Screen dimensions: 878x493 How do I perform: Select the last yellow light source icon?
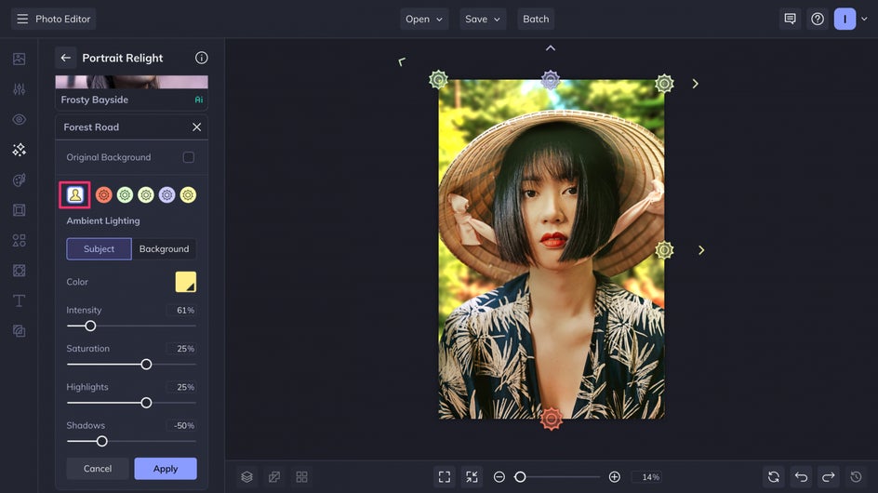tap(188, 195)
